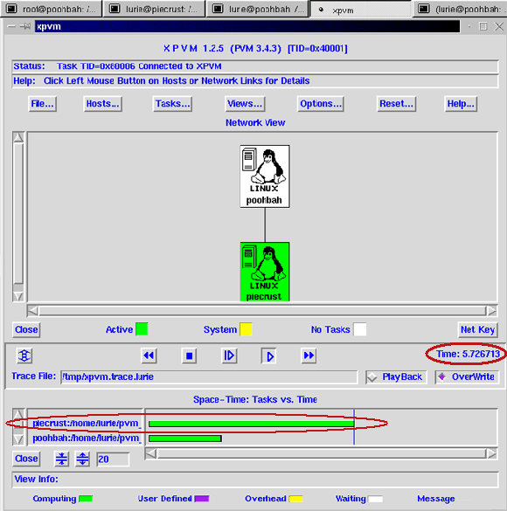Open the Options... menu button
The height and width of the screenshot is (511, 507).
point(321,104)
